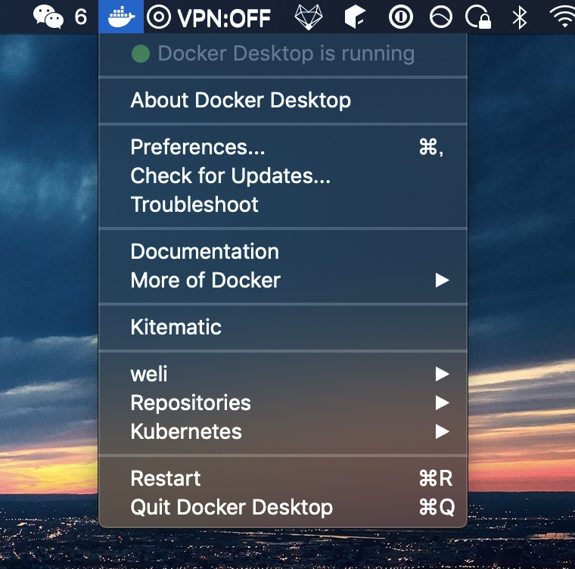The width and height of the screenshot is (575, 569).
Task: Click the cube-shaped menu bar icon
Action: coord(355,17)
